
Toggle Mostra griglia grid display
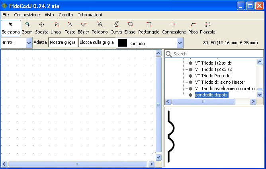(63, 42)
